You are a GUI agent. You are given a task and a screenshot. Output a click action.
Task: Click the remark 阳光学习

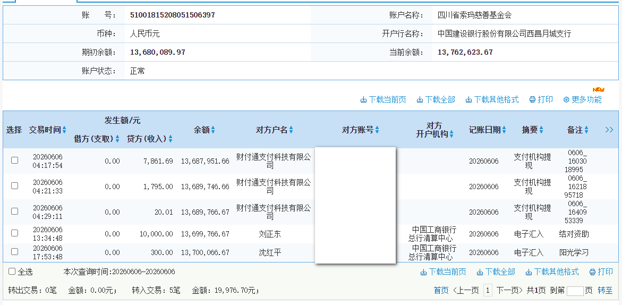point(574,252)
